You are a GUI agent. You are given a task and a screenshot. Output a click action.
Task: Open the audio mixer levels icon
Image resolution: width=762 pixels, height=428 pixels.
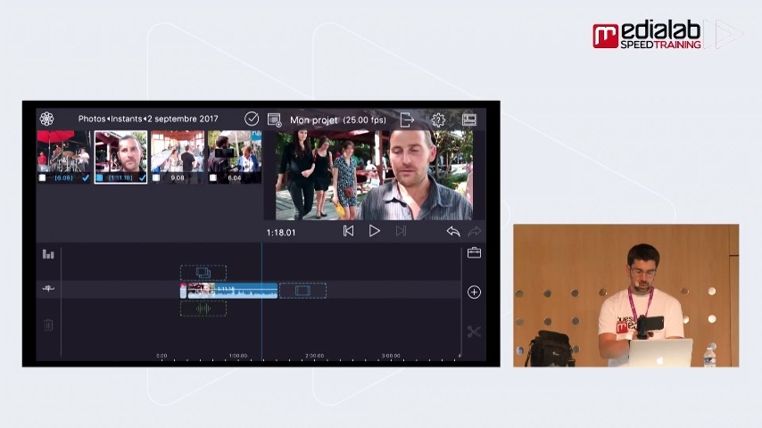48,254
